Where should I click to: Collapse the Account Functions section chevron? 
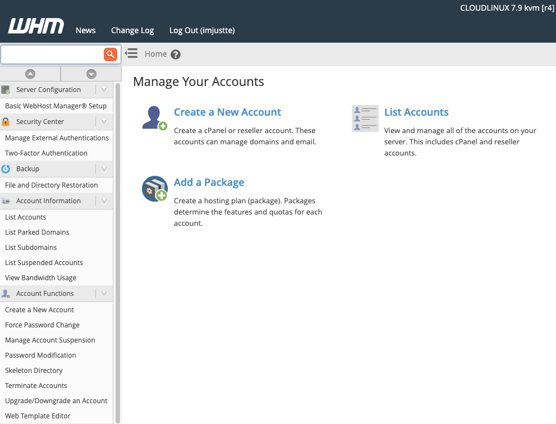pyautogui.click(x=104, y=294)
